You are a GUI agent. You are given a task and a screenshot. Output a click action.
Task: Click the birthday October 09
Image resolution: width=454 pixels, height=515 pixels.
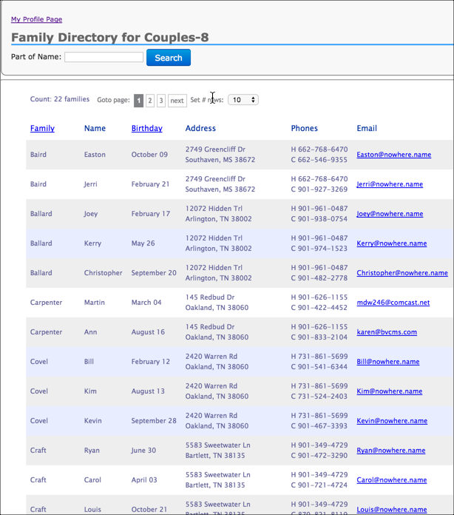149,155
